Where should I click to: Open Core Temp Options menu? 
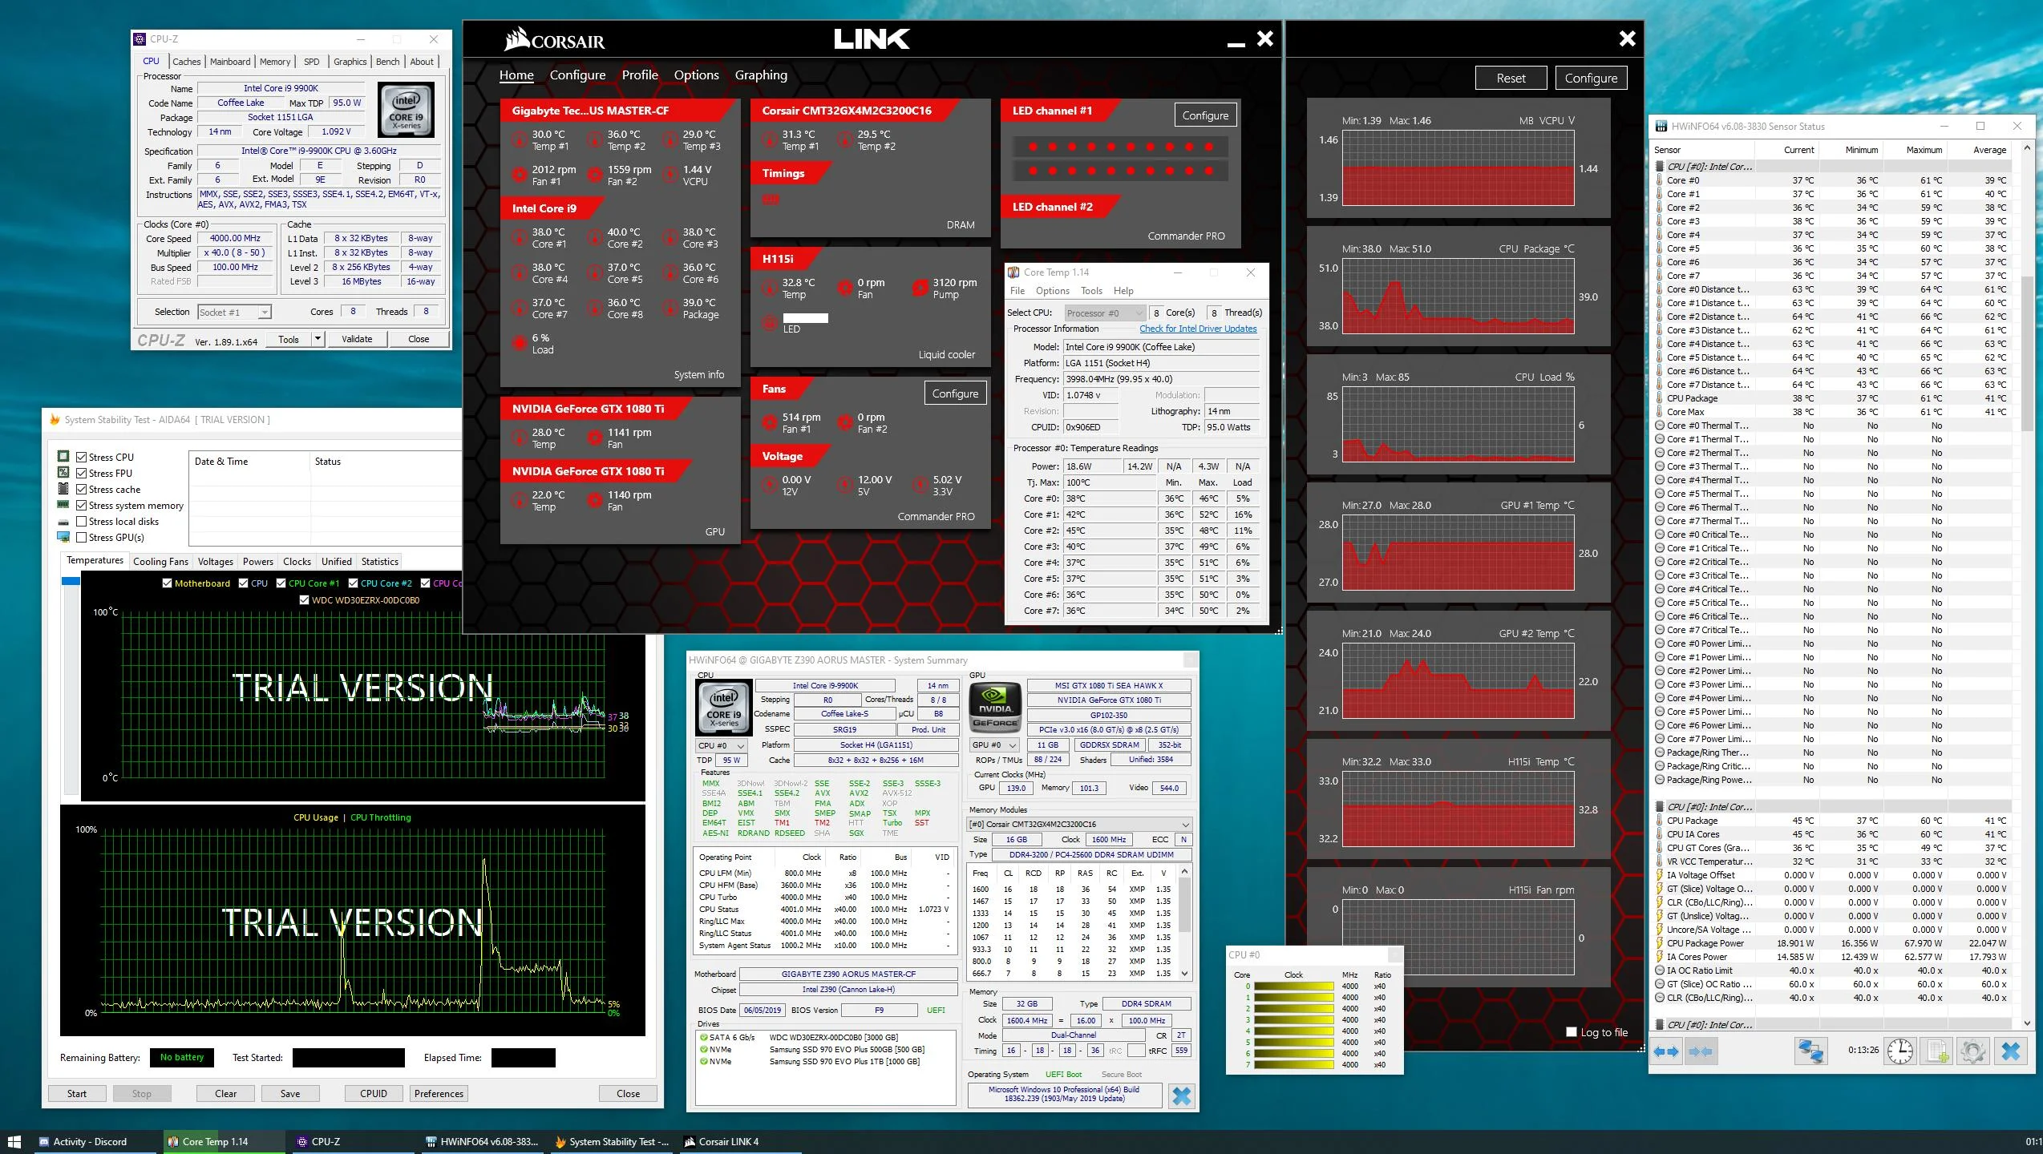pos(1052,291)
